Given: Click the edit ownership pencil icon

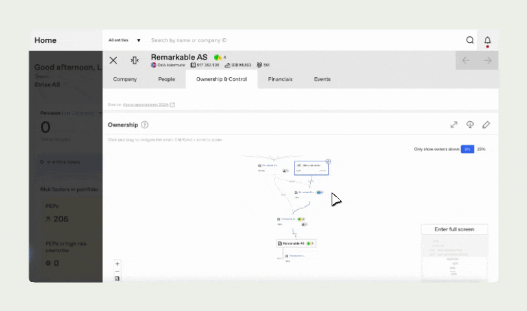Looking at the screenshot, I should [486, 125].
